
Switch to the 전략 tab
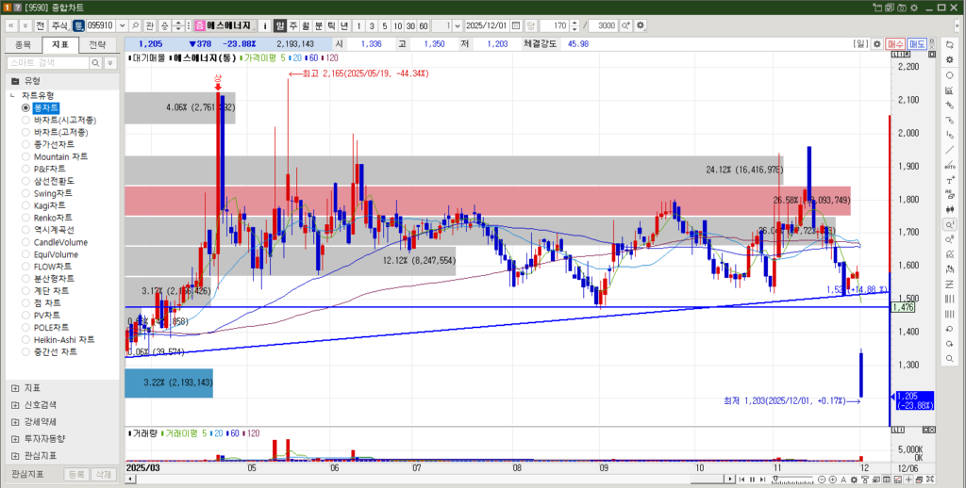pyautogui.click(x=97, y=44)
